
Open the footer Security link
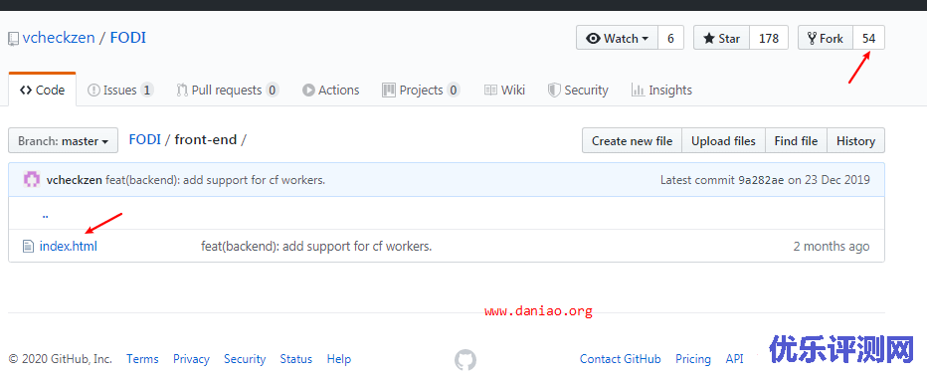(x=245, y=359)
